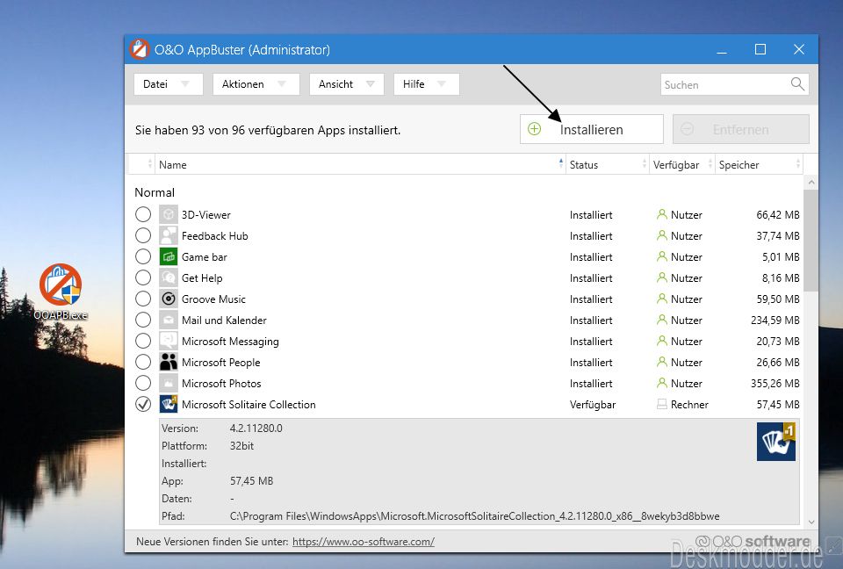Select the Game bar checkbox circle
This screenshot has width=843, height=569.
[x=143, y=256]
